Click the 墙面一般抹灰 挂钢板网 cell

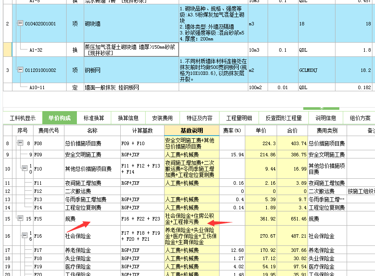click(131, 87)
